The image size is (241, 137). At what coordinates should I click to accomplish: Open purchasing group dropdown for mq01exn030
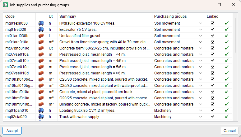(x=201, y=23)
